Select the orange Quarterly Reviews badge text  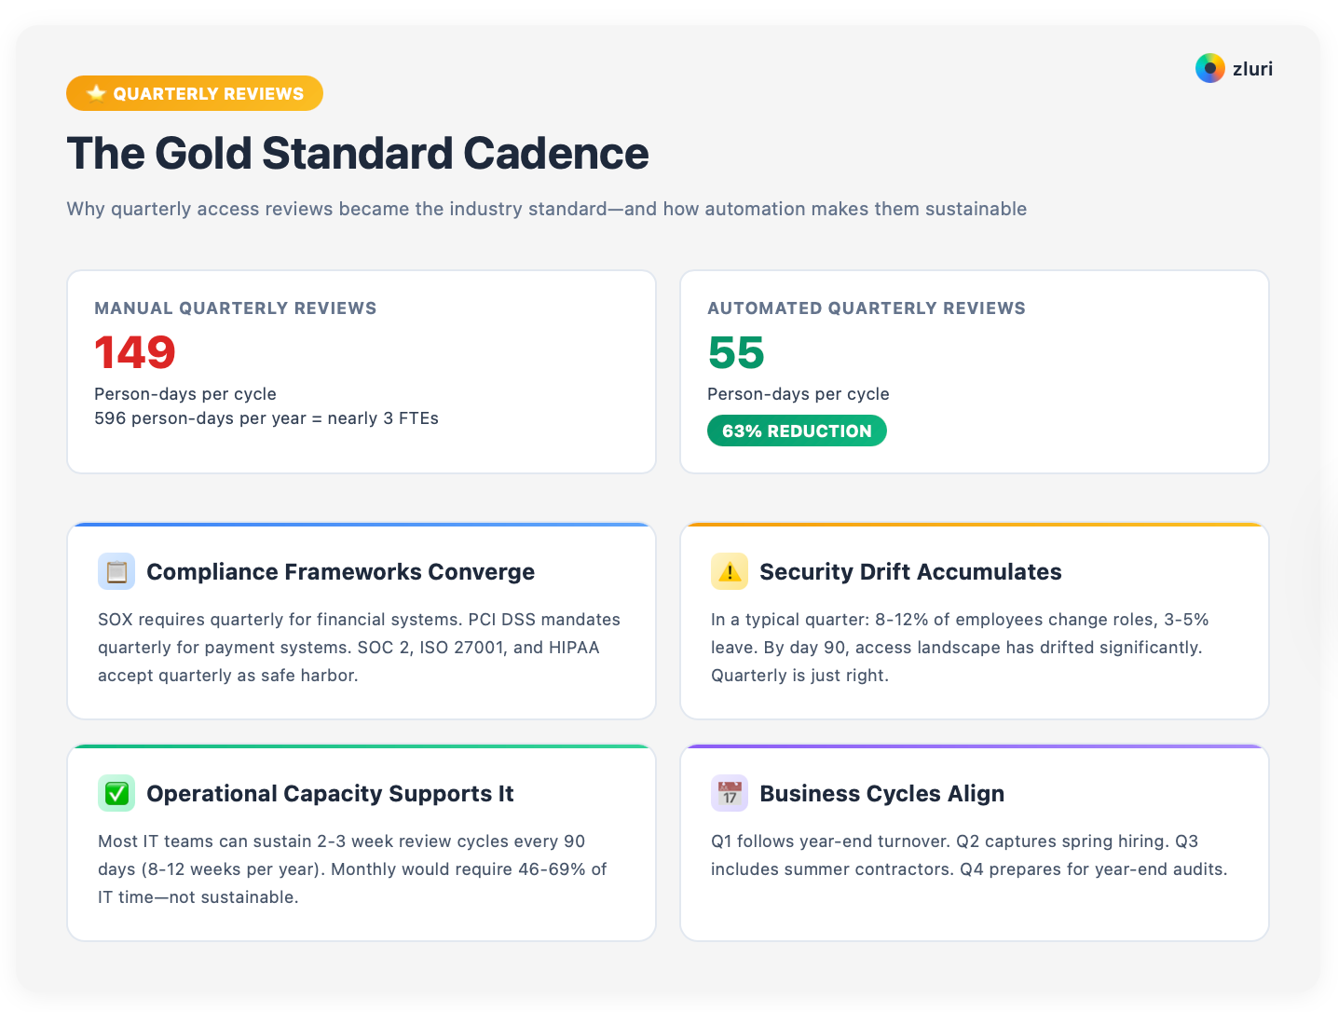209,93
